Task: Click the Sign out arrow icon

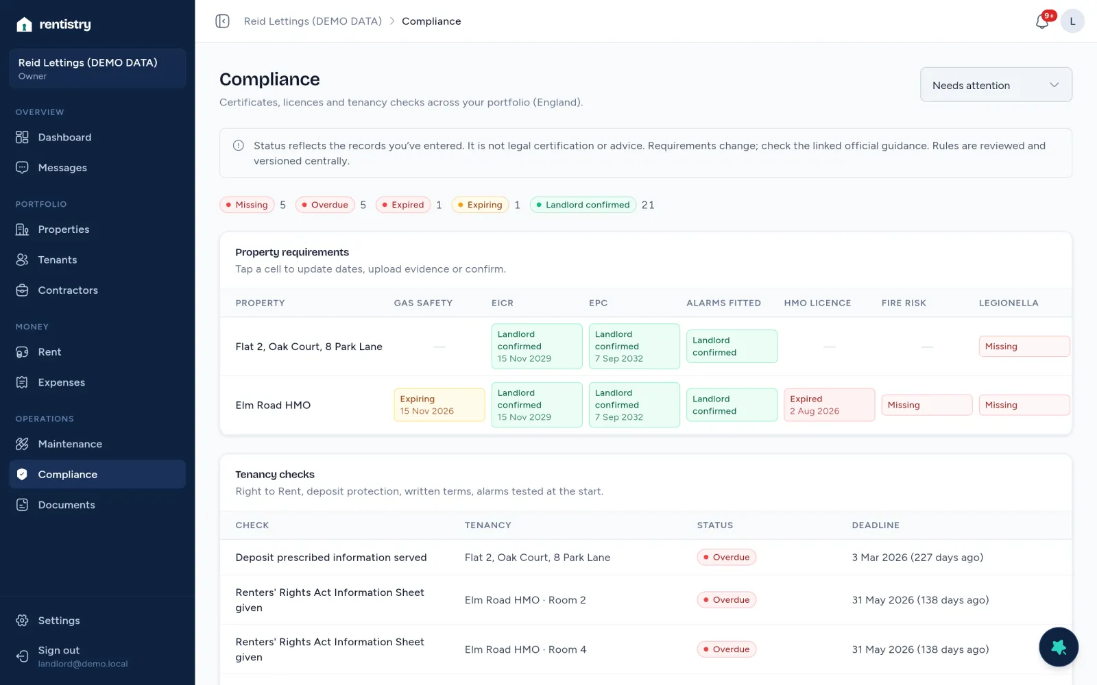Action: point(22,656)
